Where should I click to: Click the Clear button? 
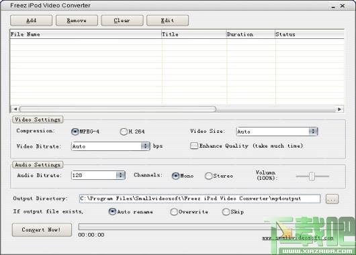click(122, 20)
